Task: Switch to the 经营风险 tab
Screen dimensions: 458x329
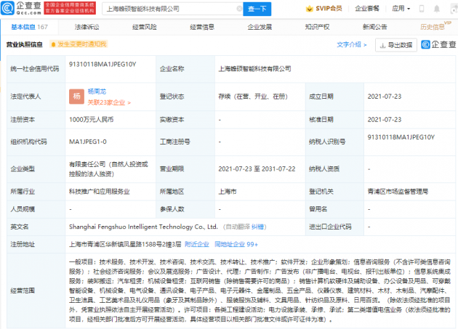Action: pos(144,27)
